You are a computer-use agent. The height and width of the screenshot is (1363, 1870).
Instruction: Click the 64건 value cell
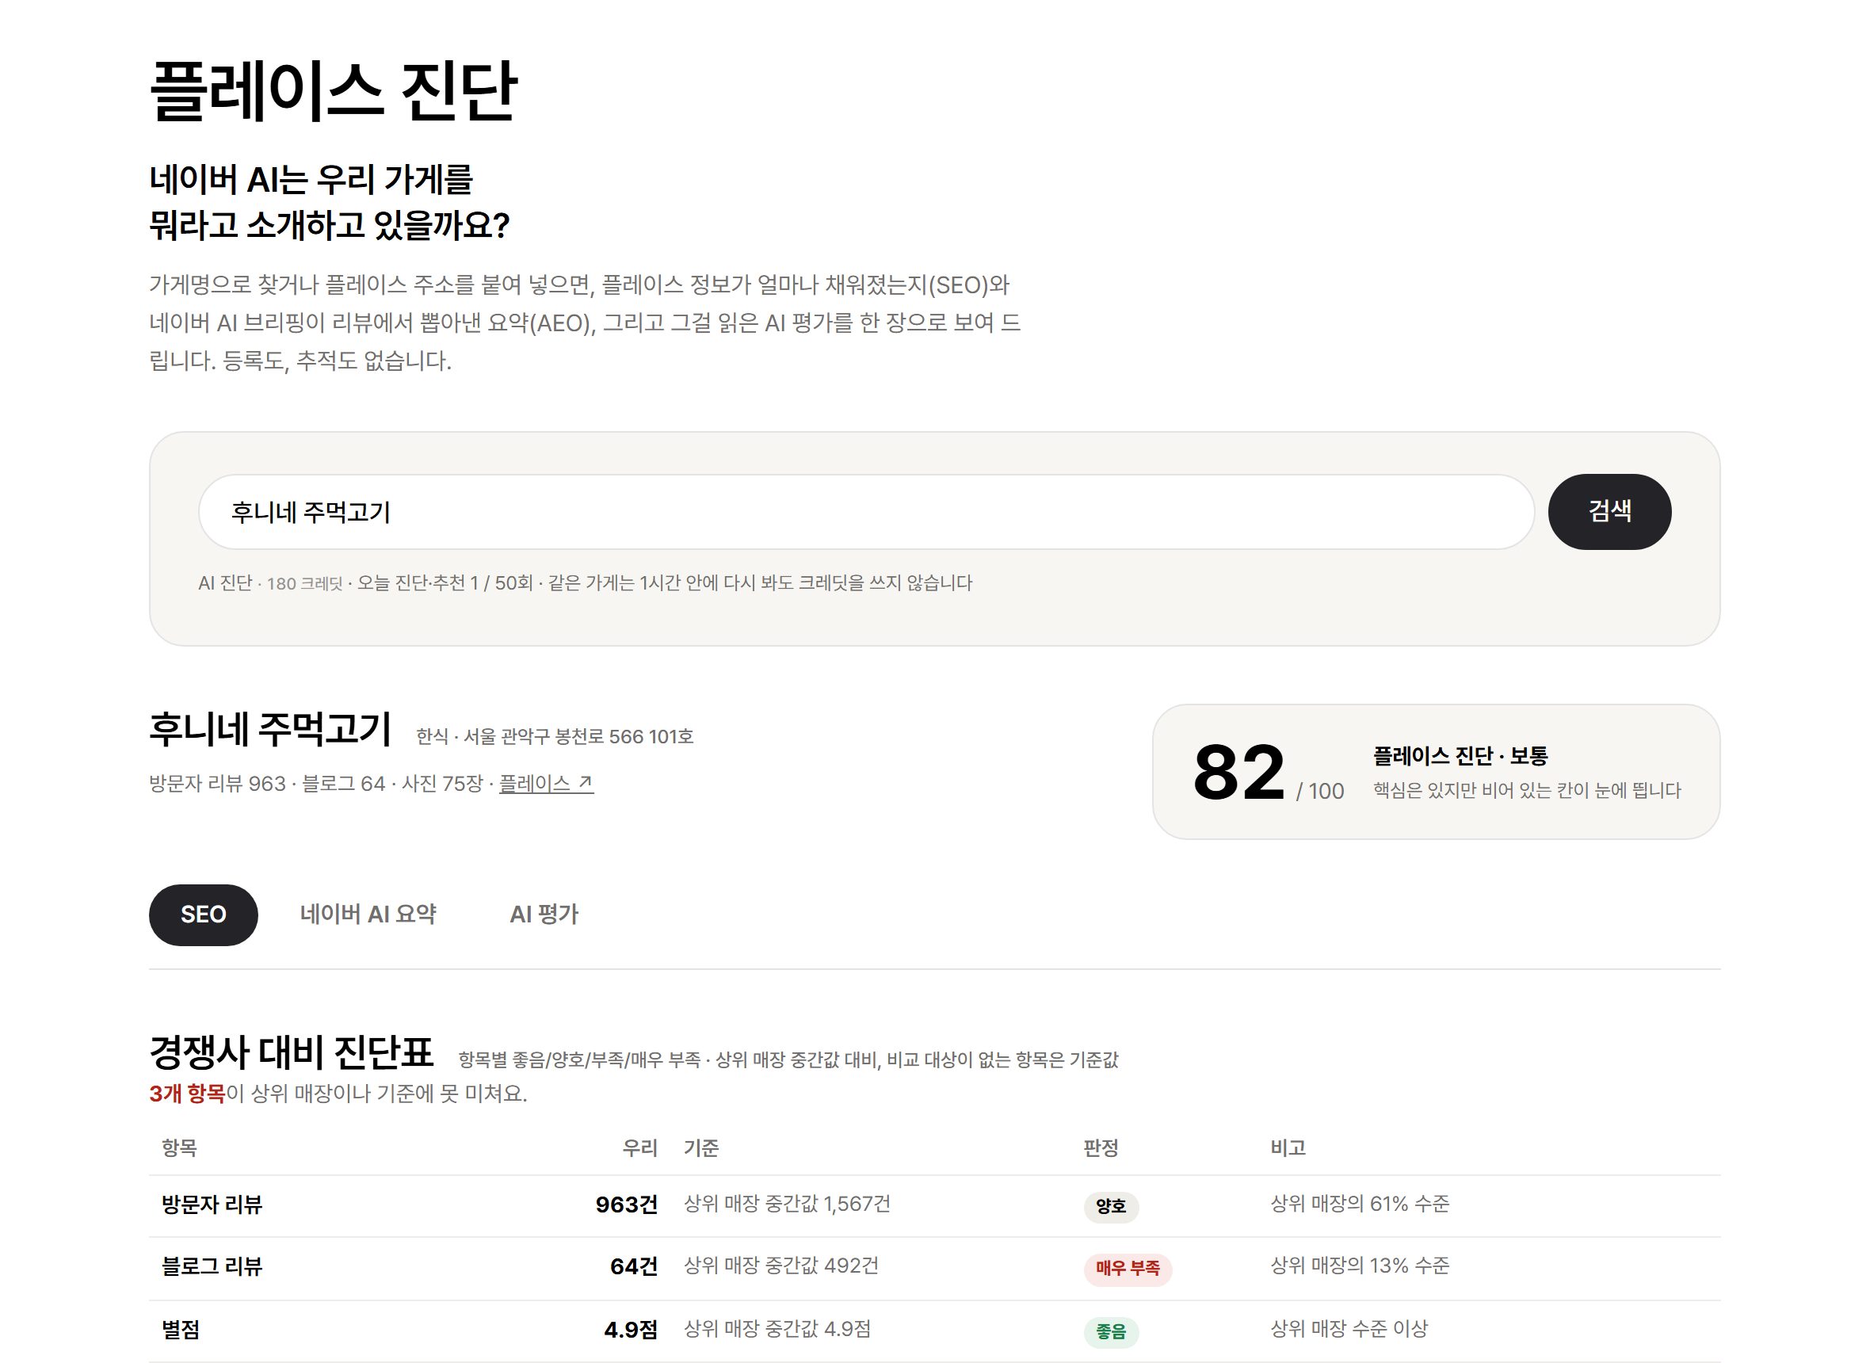[634, 1266]
